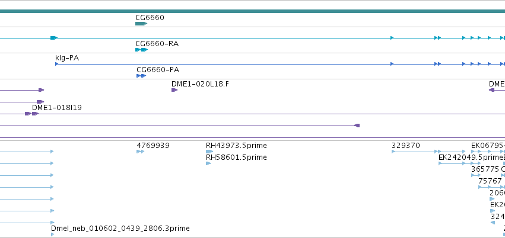505x238 pixels.
Task: Click the CG6660-RA label text
Action: pyautogui.click(x=157, y=43)
